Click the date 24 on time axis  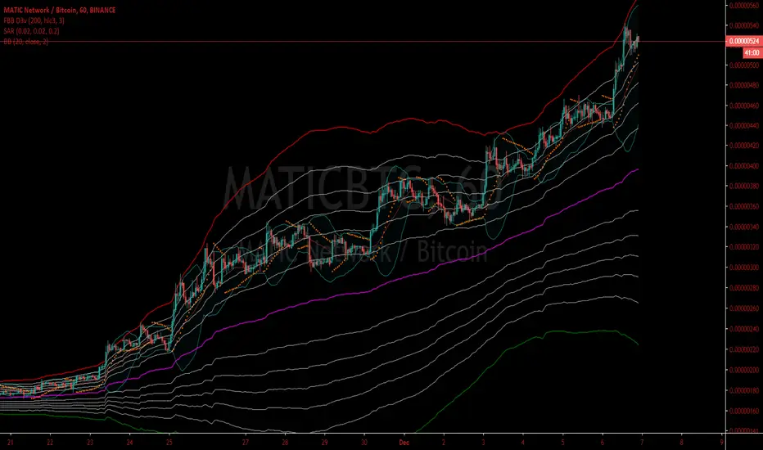click(129, 442)
